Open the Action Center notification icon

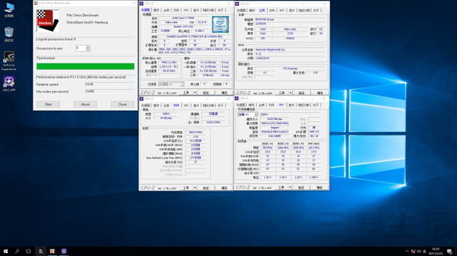click(450, 251)
